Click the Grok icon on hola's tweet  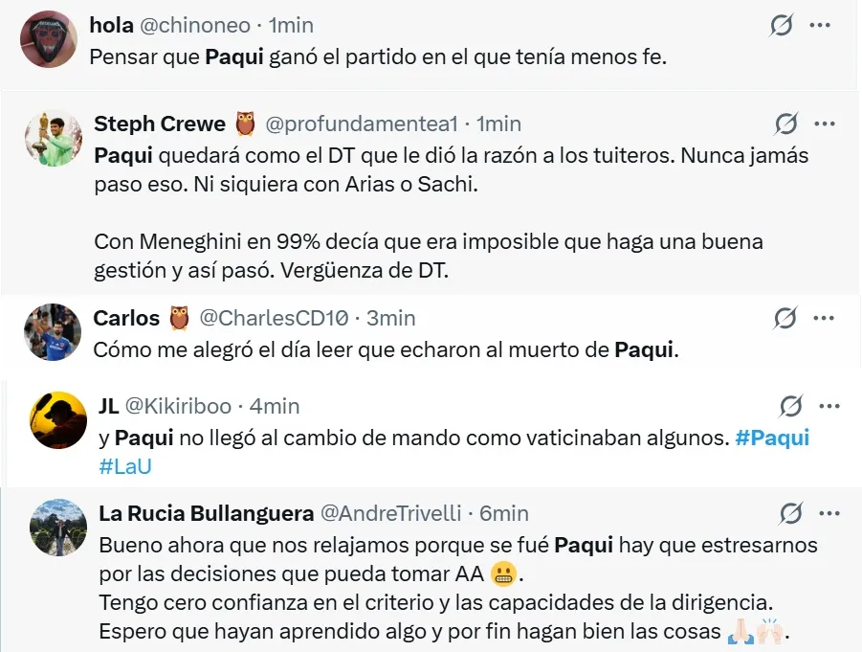[x=782, y=26]
